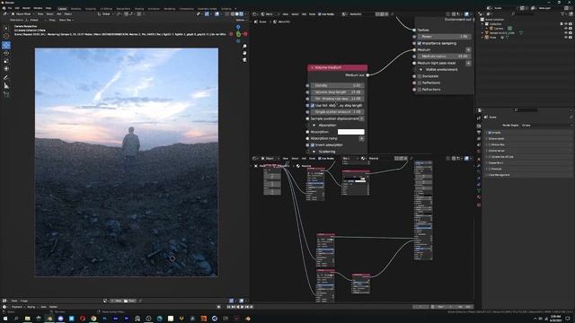
Task: Select the Cursor tool in viewport toolbar
Action: tap(6, 36)
